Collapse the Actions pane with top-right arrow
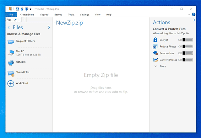 (194, 20)
